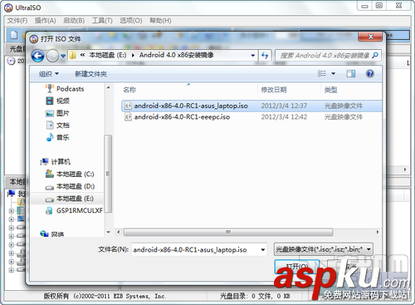The height and width of the screenshot is (305, 415).
Task: Click the navigation pane scroll up arrow
Action: click(x=109, y=88)
